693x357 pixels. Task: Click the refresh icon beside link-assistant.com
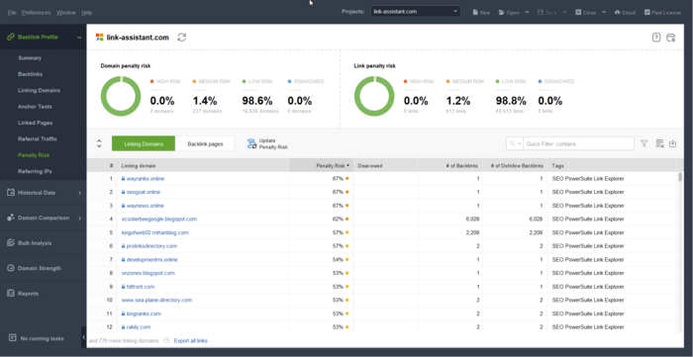[x=181, y=38]
